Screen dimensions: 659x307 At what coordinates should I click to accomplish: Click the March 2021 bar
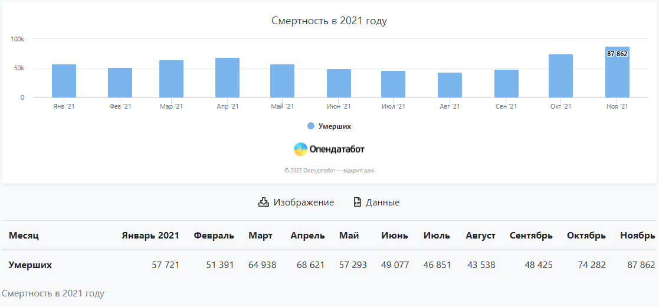171,79
